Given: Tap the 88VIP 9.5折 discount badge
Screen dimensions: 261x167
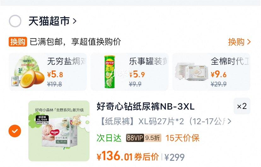Looking at the screenshot, I should click(x=144, y=137).
